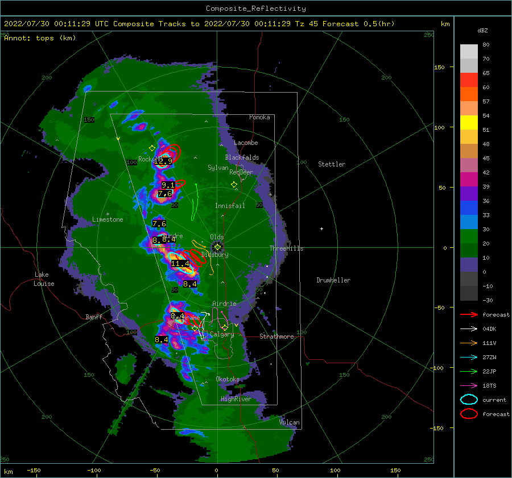
Task: Click the 'Annot: tops (km)' label
Action: point(40,38)
